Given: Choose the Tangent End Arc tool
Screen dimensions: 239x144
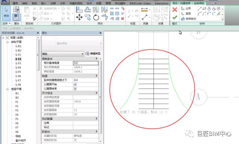Looking at the screenshot, I should coord(209,14).
